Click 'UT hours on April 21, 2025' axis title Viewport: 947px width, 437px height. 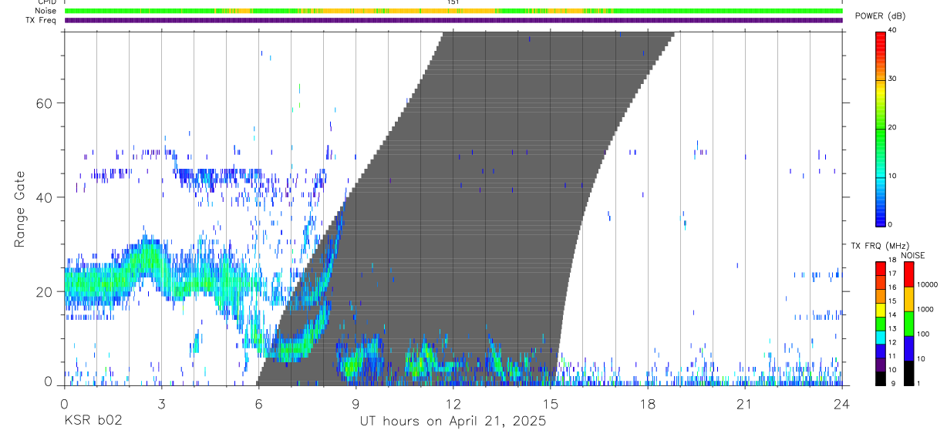(x=453, y=421)
